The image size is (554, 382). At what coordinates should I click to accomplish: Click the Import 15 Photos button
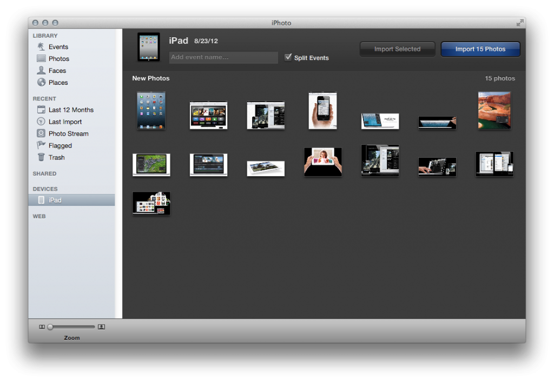click(480, 49)
